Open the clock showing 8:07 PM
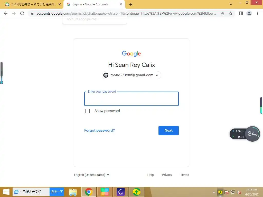The height and width of the screenshot is (197, 263). point(252,192)
